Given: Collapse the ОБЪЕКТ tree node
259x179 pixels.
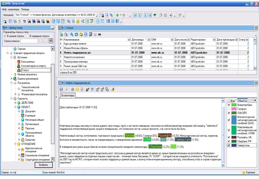Looking at the screenshot, I should [15, 107].
